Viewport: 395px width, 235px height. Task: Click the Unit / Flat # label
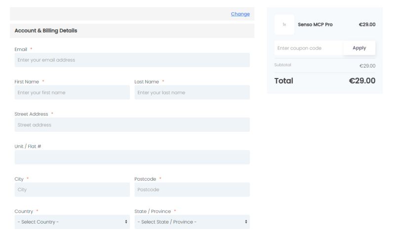click(x=28, y=146)
